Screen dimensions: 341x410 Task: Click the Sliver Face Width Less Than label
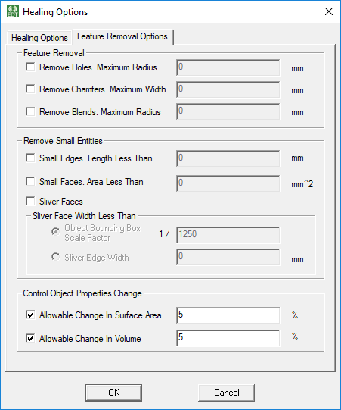point(84,216)
